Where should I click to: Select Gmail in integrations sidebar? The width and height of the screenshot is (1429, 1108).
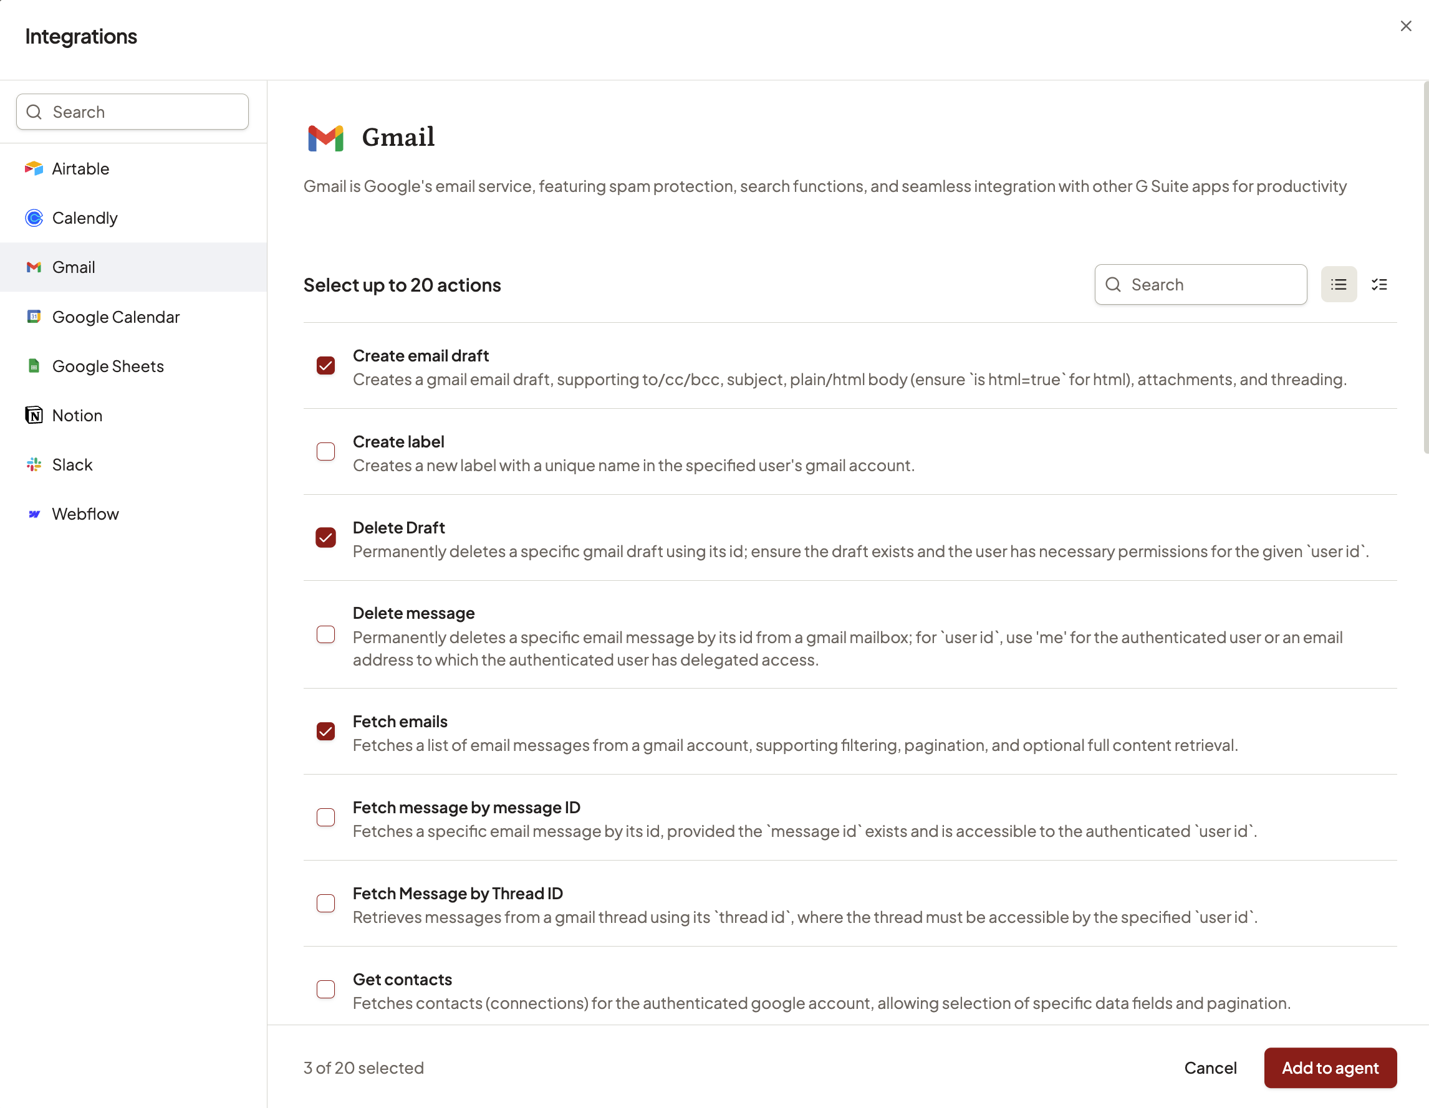pyautogui.click(x=74, y=267)
